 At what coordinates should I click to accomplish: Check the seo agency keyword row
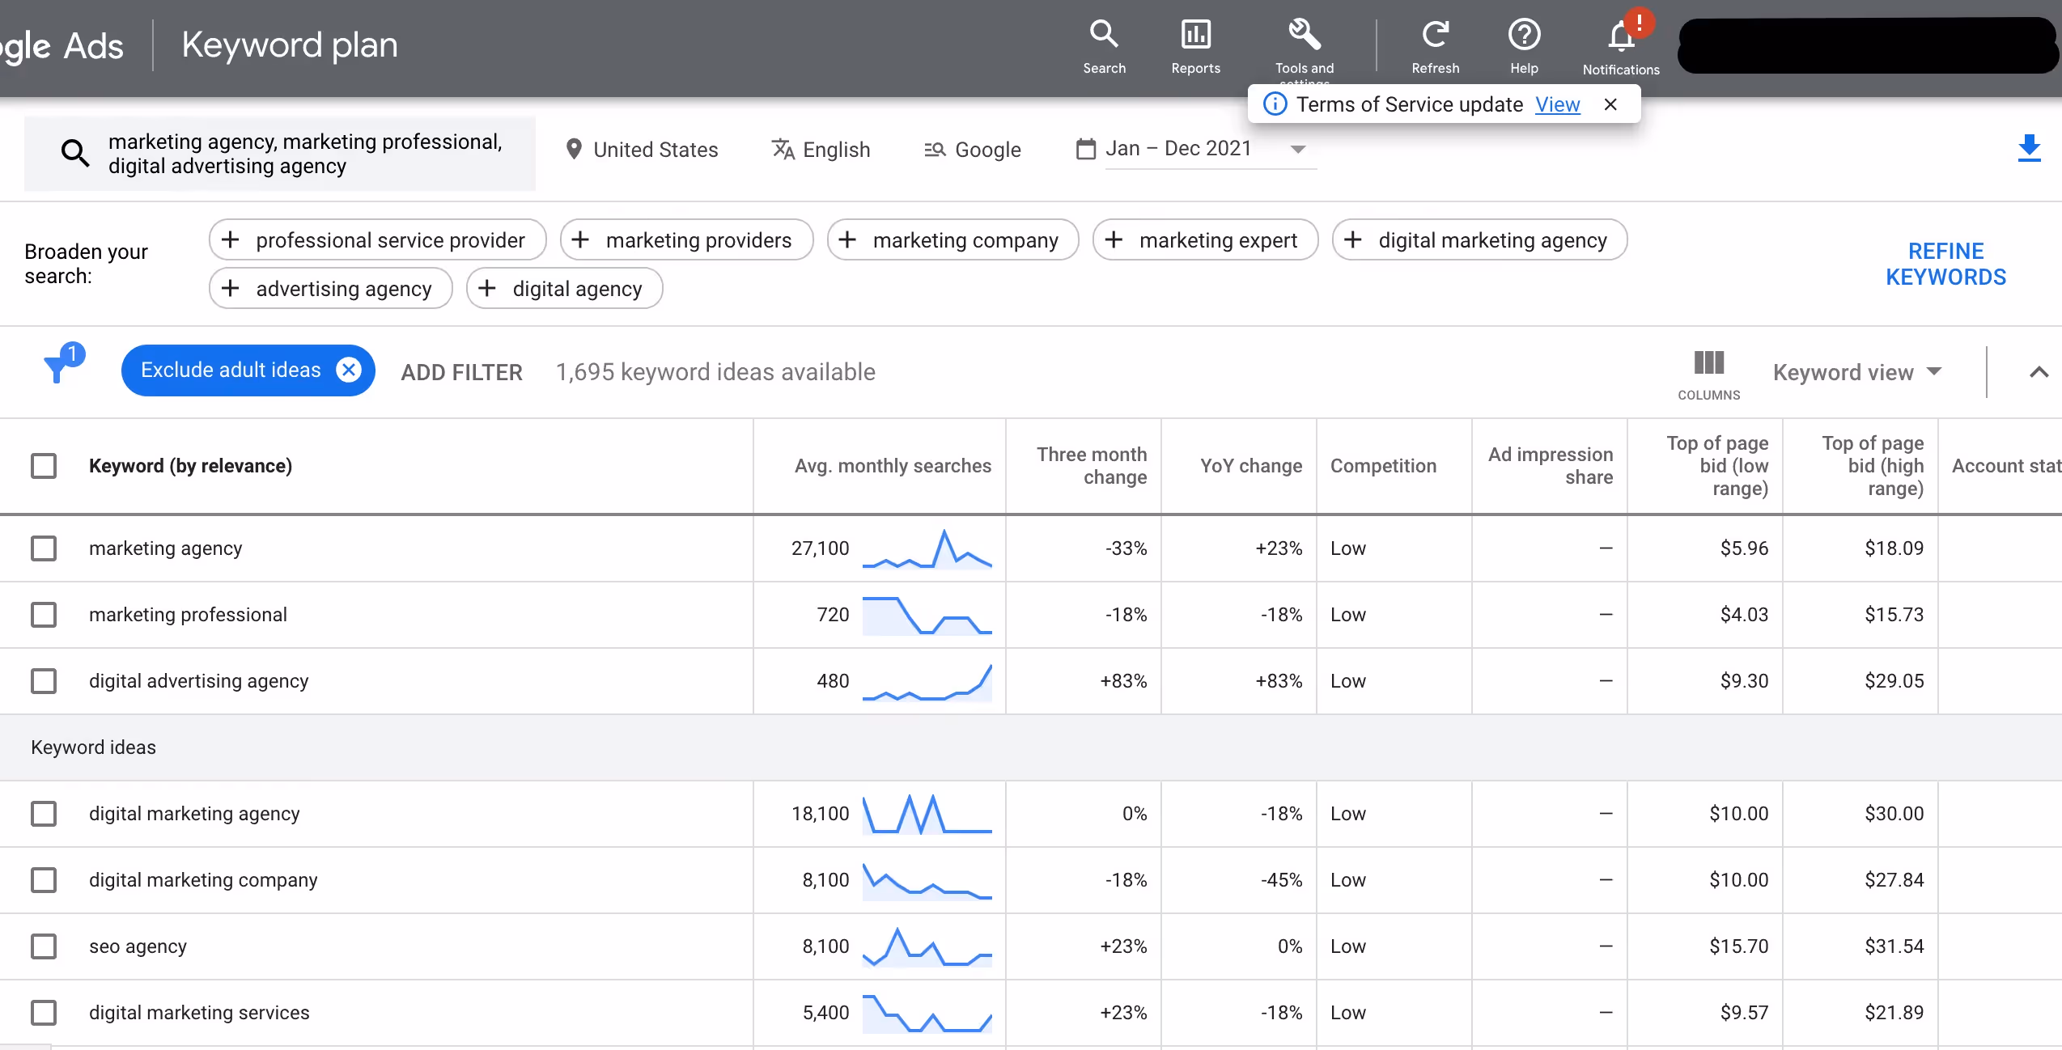[x=44, y=946]
